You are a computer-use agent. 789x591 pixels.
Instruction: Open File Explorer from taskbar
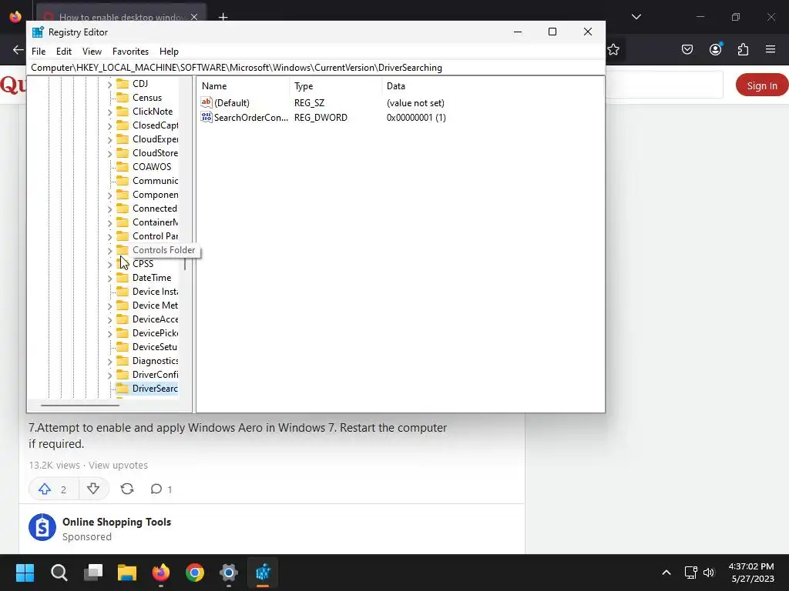click(x=127, y=573)
